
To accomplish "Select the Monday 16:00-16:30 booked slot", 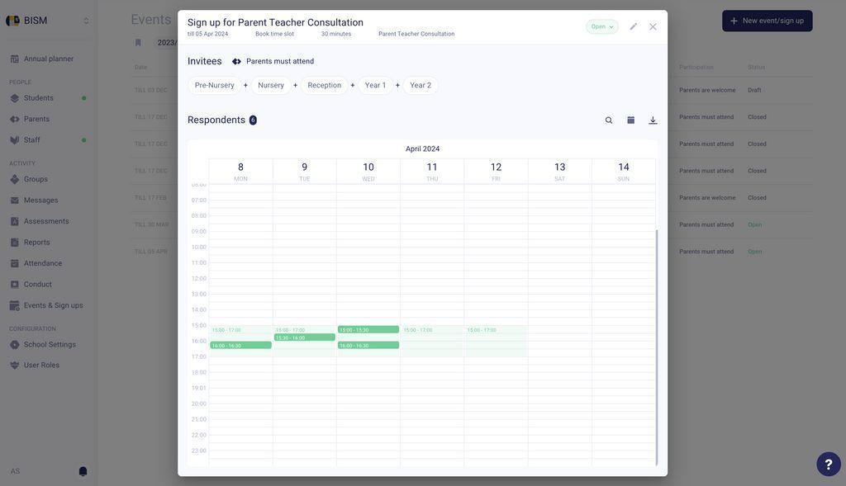I will coord(240,346).
